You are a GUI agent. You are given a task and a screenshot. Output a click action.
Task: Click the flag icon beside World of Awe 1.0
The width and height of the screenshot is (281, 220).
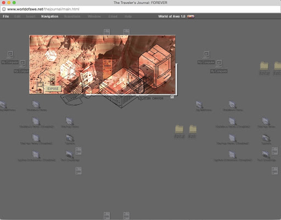coord(191,16)
